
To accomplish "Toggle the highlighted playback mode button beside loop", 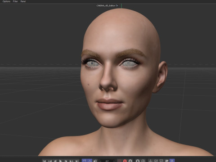I will tap(90, 161).
